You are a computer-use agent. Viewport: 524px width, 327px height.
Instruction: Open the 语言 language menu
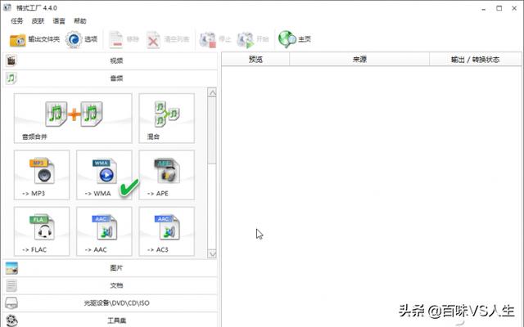(59, 21)
